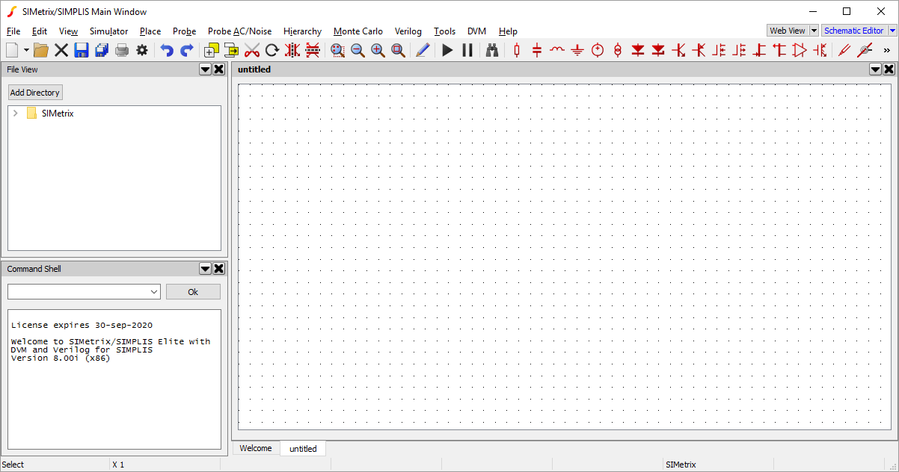Select the untitled tab at bottom
This screenshot has height=472, width=899.
(303, 449)
